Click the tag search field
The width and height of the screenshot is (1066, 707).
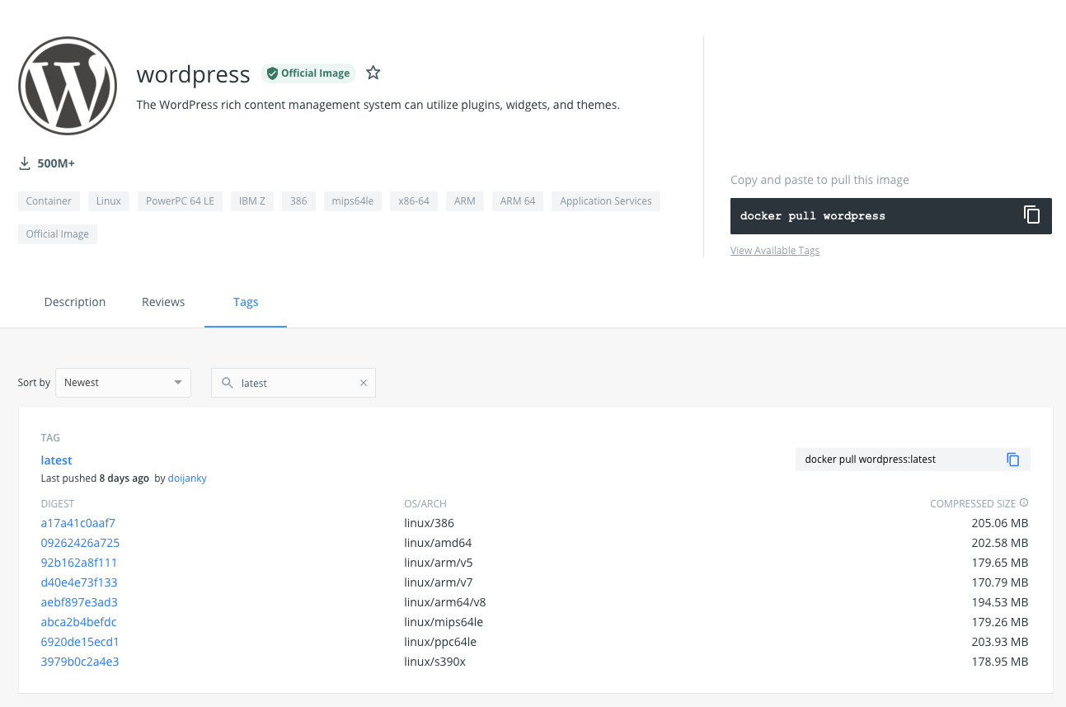point(294,383)
